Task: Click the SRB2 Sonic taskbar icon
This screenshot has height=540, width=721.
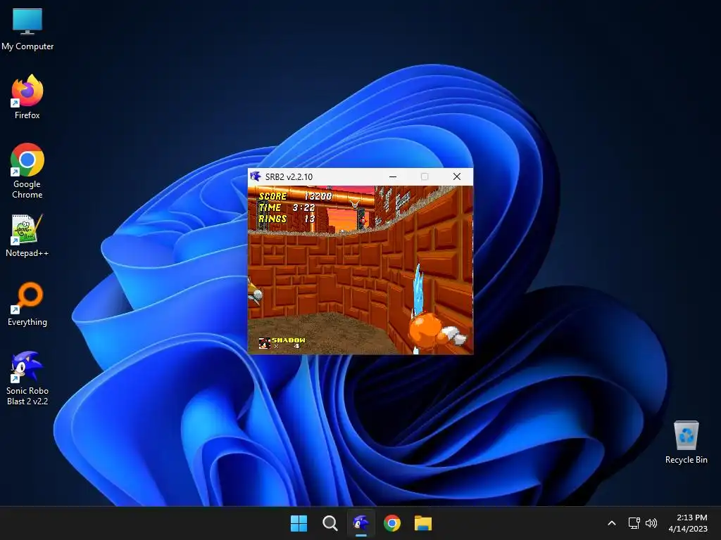Action: click(361, 523)
